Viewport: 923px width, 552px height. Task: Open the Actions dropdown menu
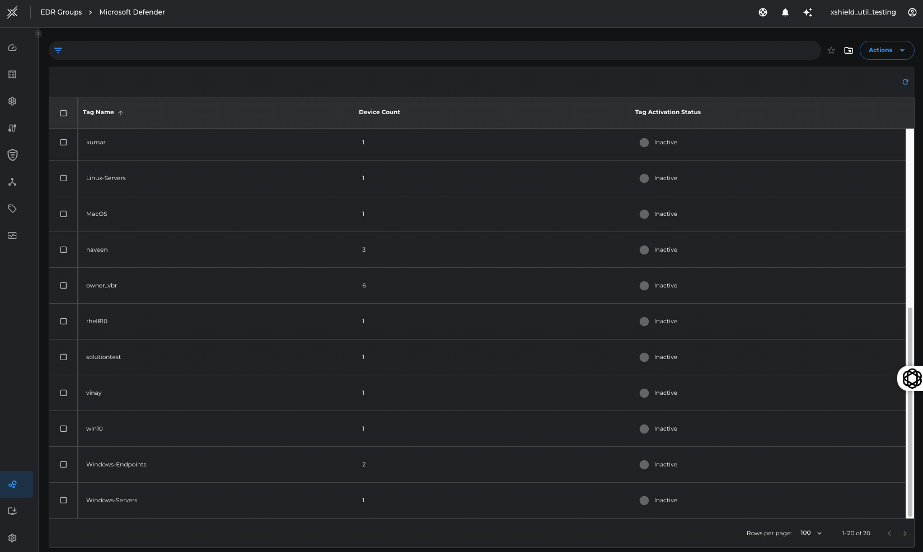coord(887,50)
